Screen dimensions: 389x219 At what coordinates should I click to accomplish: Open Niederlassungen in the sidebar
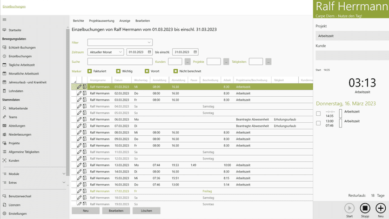[x=20, y=134]
